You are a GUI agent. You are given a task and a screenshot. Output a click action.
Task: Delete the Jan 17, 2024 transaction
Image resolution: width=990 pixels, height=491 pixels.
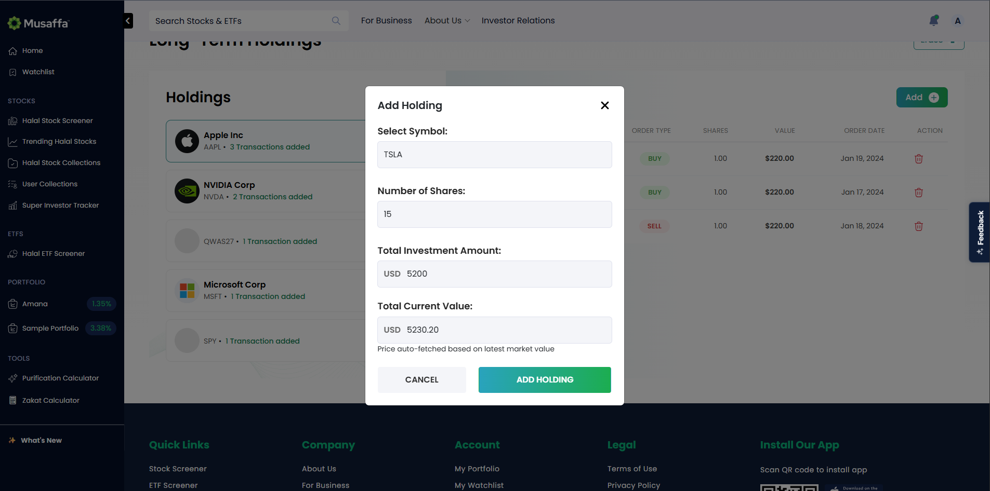pos(919,193)
